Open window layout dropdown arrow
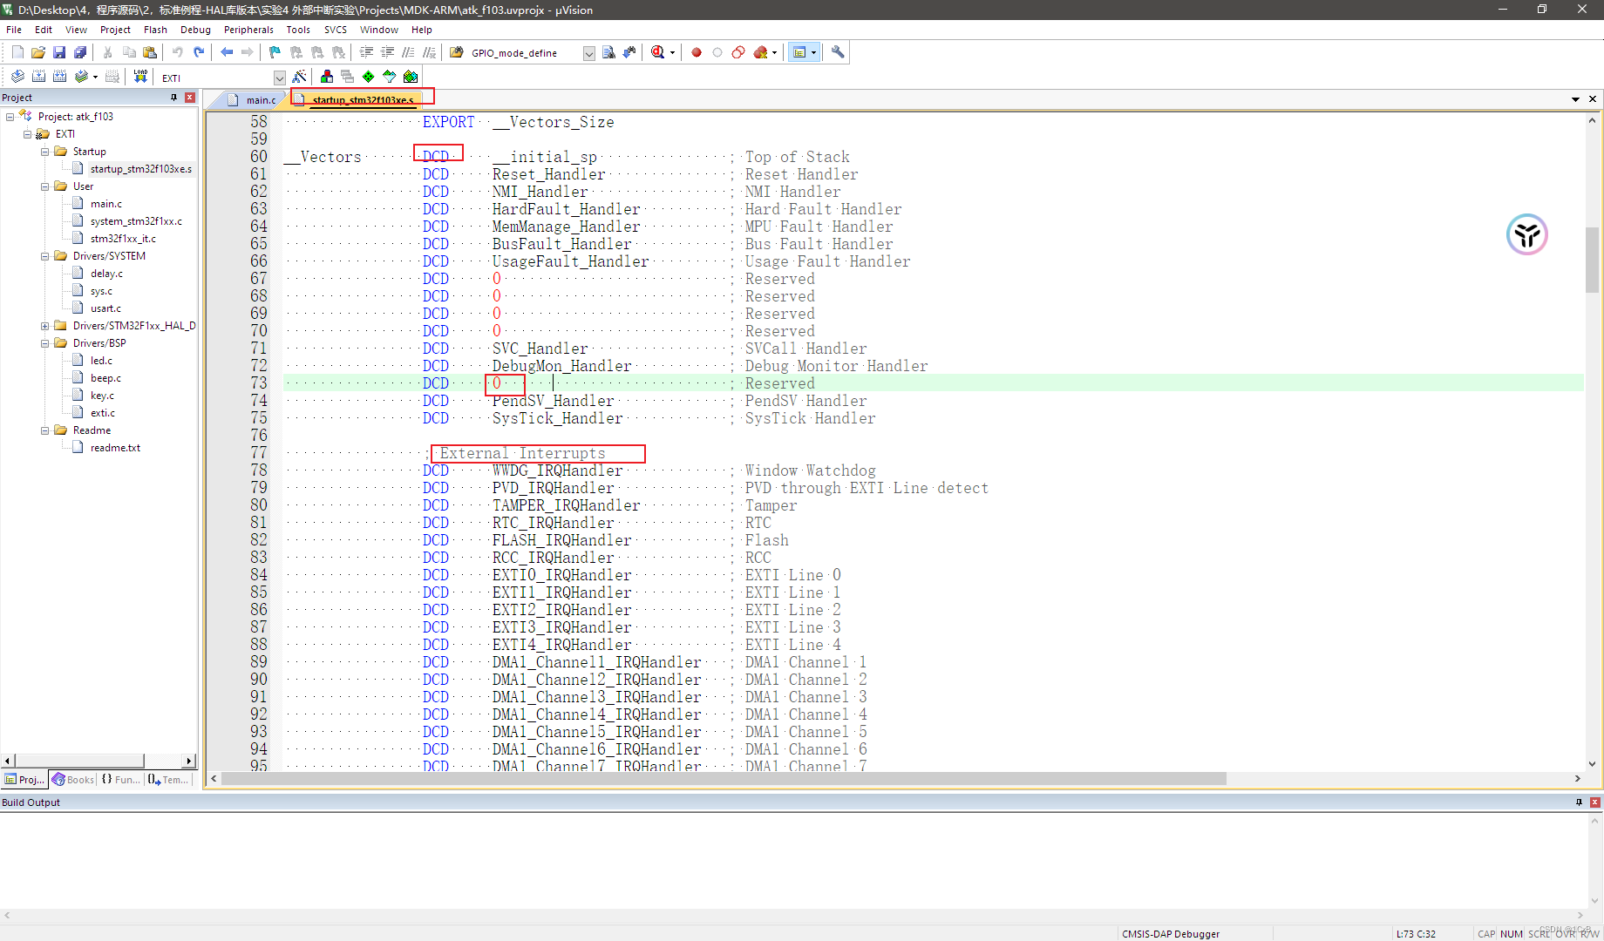Viewport: 1604px width, 941px height. tap(814, 52)
